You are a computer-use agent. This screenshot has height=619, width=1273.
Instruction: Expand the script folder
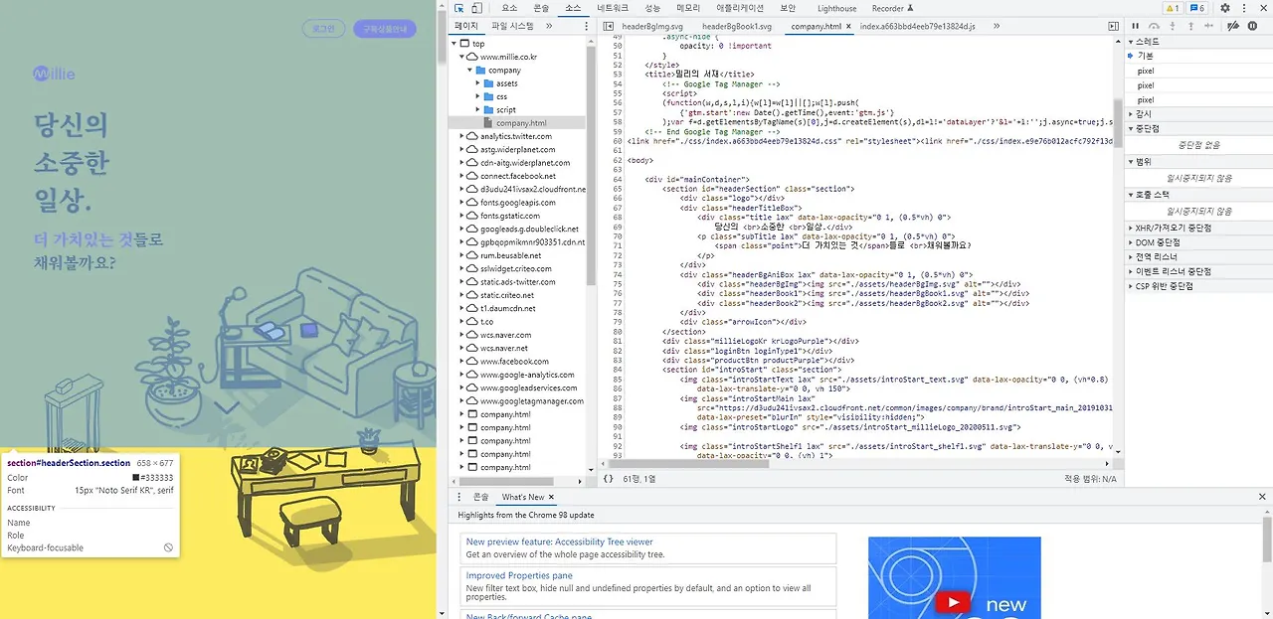pyautogui.click(x=478, y=109)
